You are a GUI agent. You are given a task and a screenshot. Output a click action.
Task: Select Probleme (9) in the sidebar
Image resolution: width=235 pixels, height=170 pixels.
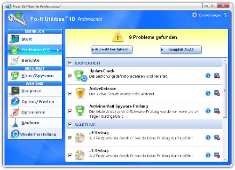(x=35, y=50)
